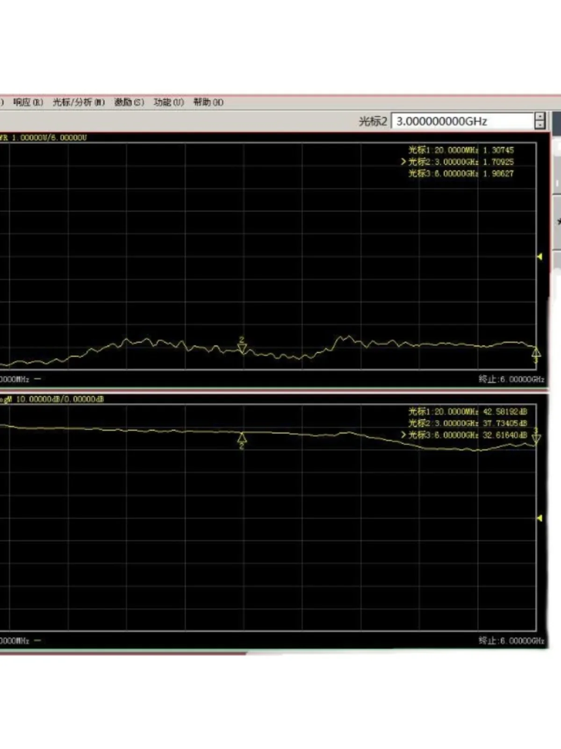561x749 pixels.
Task: Click the yellow reference level arrow in lower plot
Action: (x=539, y=518)
